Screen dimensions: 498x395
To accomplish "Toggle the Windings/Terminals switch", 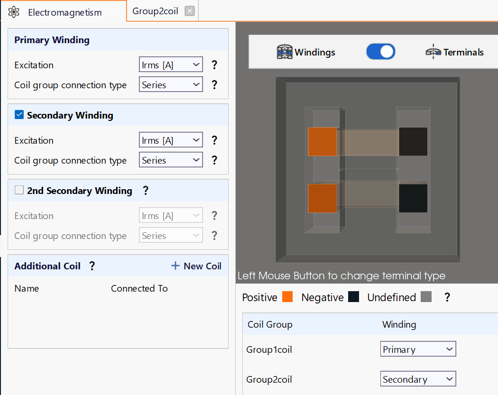I will tap(380, 52).
